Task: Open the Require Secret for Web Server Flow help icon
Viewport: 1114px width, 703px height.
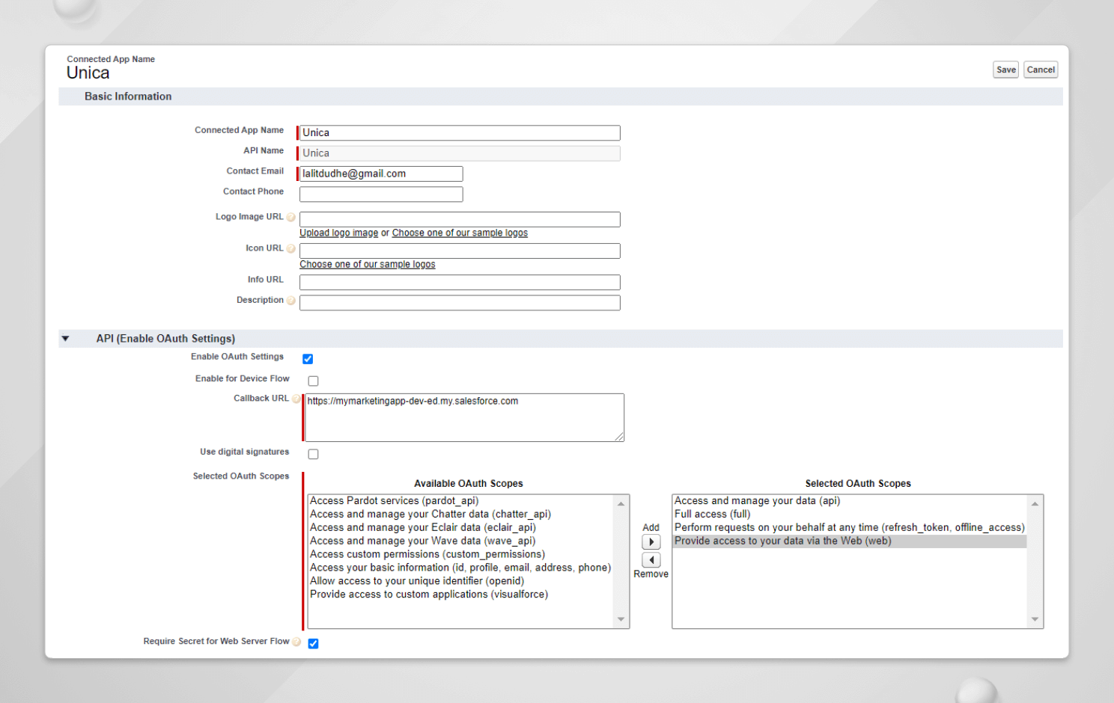Action: coord(296,642)
